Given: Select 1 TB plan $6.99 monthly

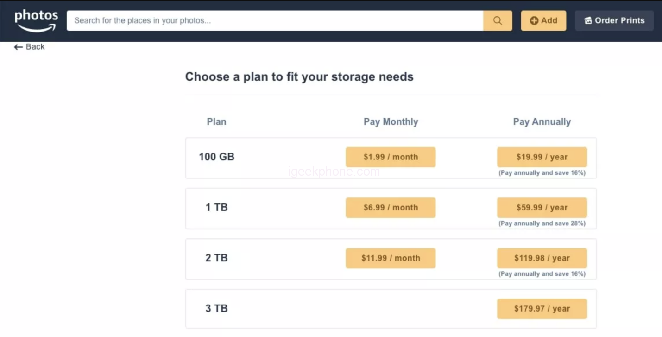Looking at the screenshot, I should point(391,208).
